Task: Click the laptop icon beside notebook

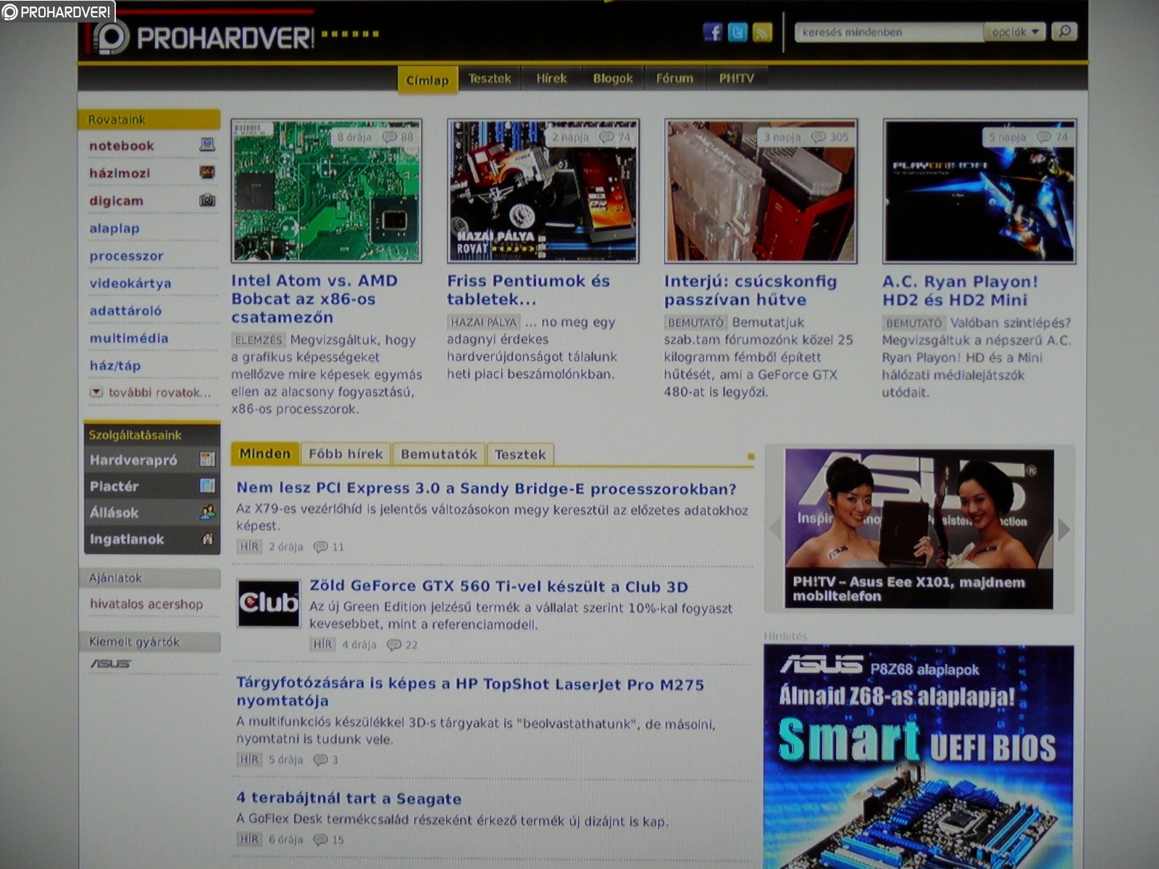Action: (x=207, y=145)
